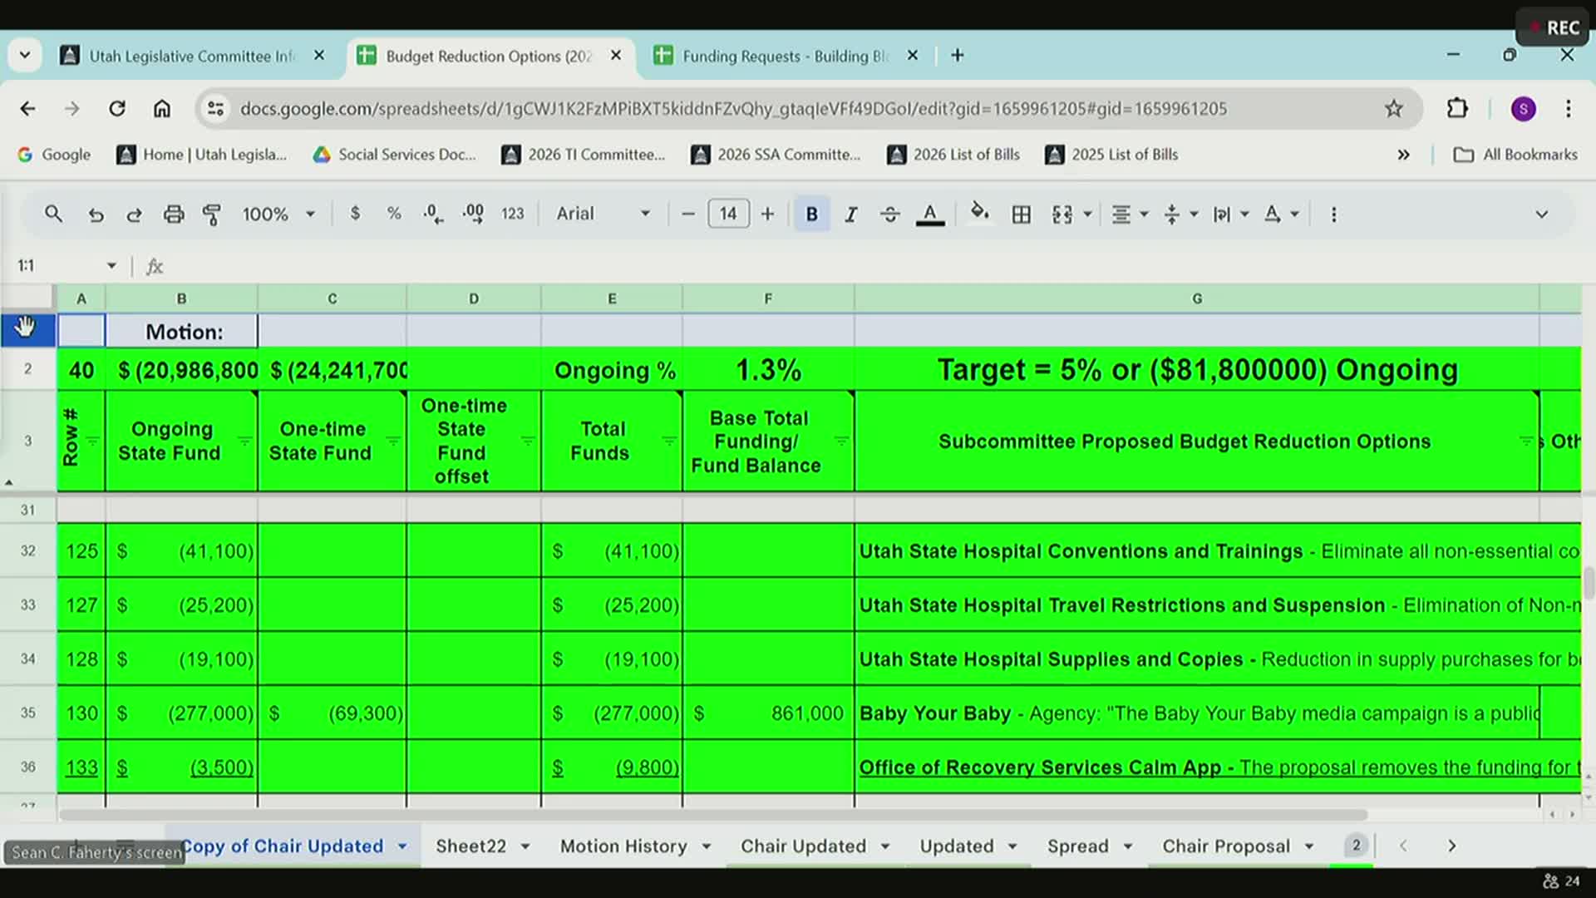Click the undo arrow icon
This screenshot has height=898, width=1596.
[96, 215]
